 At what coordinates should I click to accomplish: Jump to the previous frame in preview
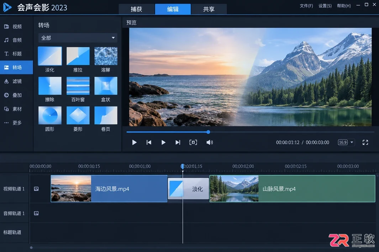point(149,143)
